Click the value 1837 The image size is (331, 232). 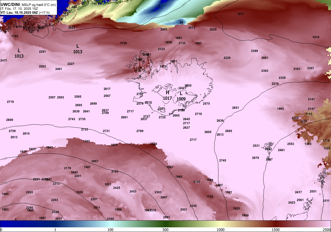pyautogui.click(x=108, y=184)
